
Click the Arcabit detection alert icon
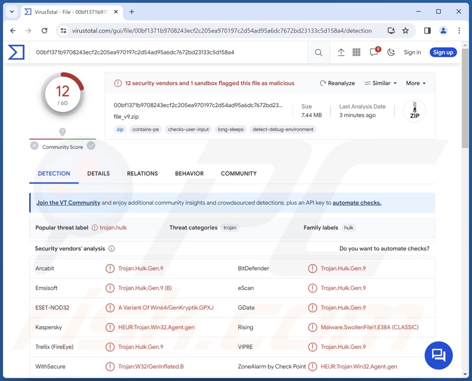(x=110, y=269)
